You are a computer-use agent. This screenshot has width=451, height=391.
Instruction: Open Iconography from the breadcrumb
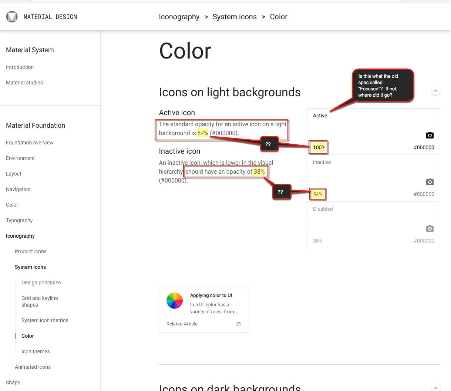click(x=179, y=17)
